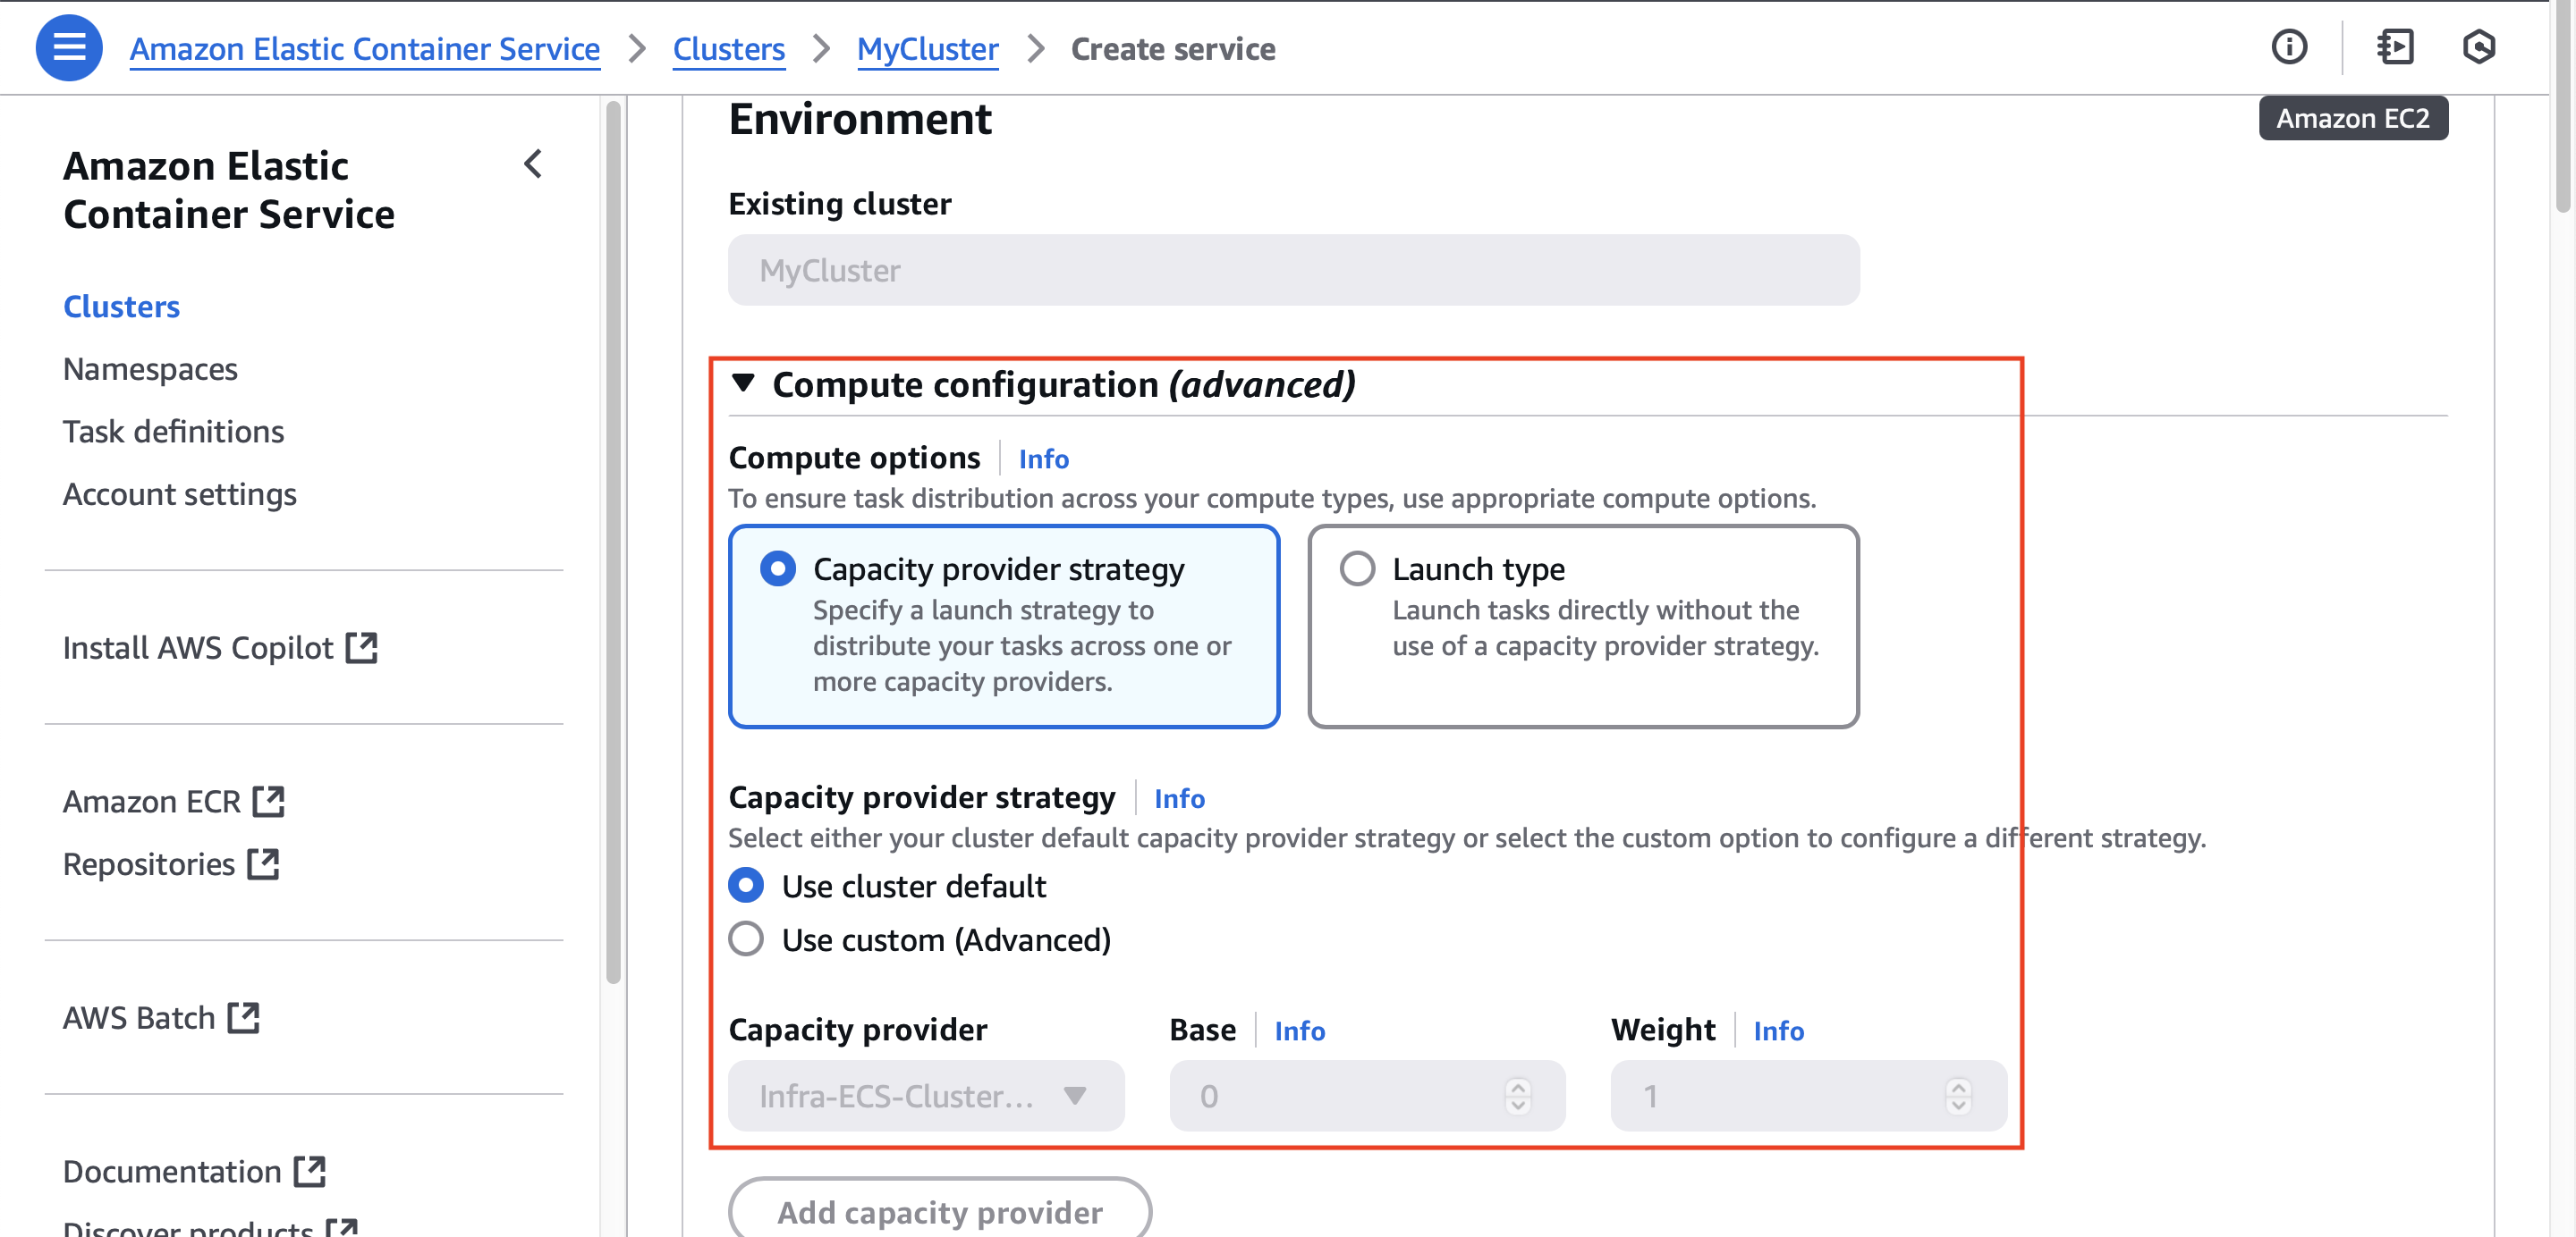Click the external-link icon beside Documentation
Screen dimensions: 2576x1237
[310, 1171]
